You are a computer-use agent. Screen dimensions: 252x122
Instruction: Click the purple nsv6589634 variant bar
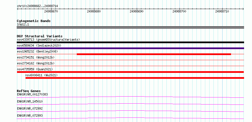130,48
